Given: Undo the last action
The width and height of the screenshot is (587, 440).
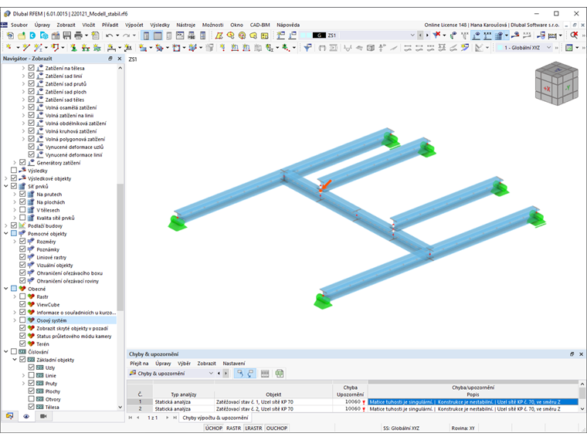Looking at the screenshot, I should pos(109,36).
